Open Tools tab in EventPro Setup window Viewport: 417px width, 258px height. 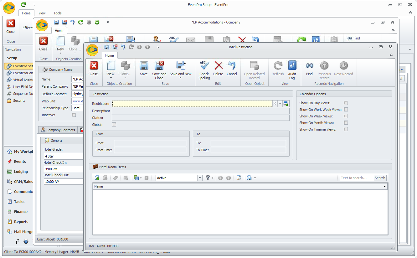58,13
